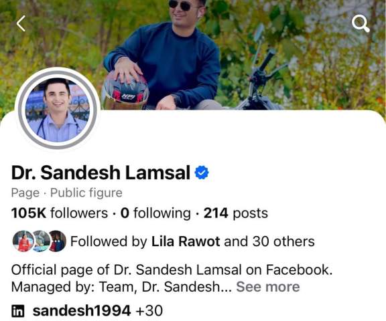Click the LinkedIn icon

(x=18, y=311)
